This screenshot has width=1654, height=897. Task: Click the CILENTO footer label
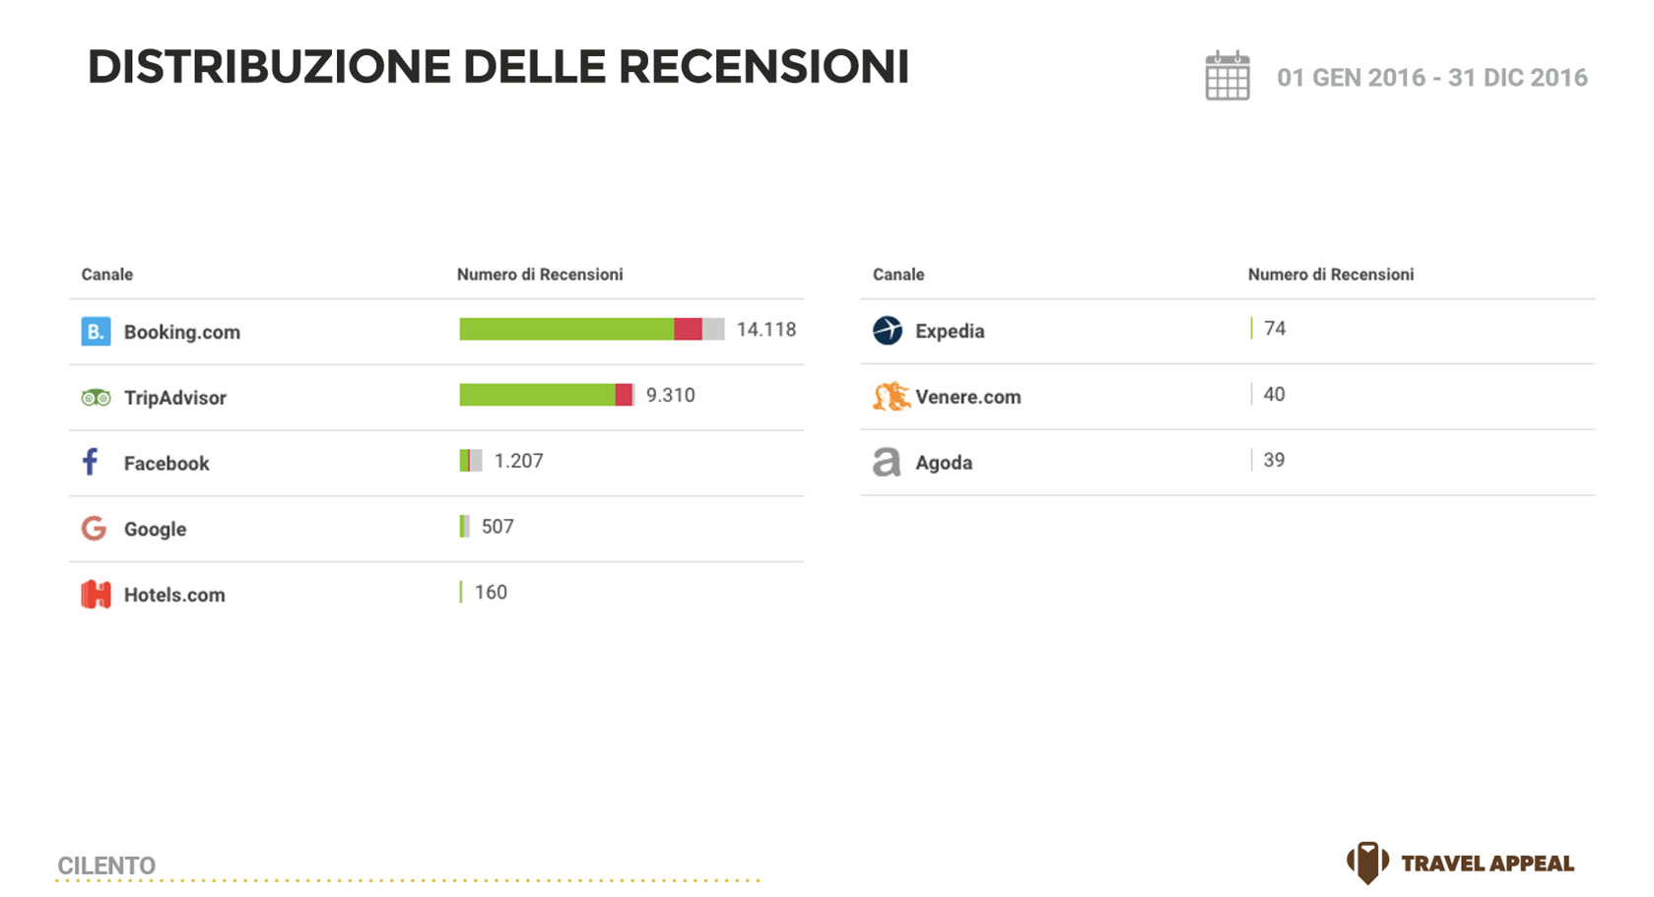tap(106, 865)
